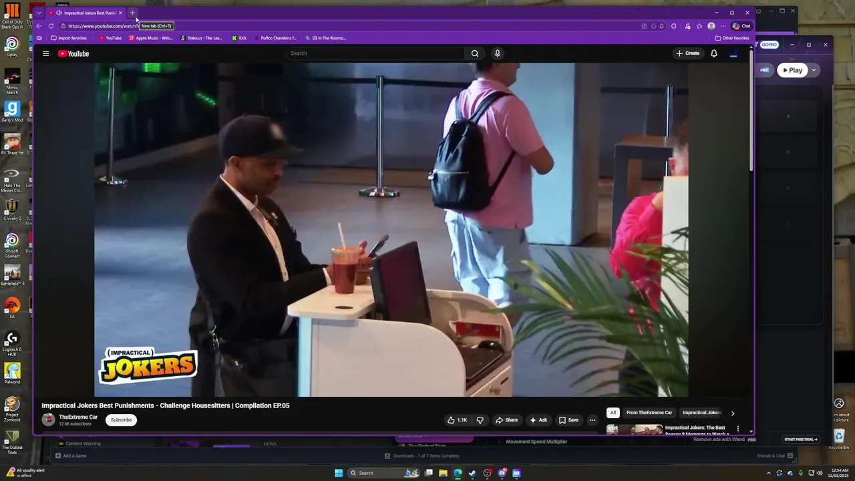Share the video
855x481 pixels.
(x=506, y=420)
